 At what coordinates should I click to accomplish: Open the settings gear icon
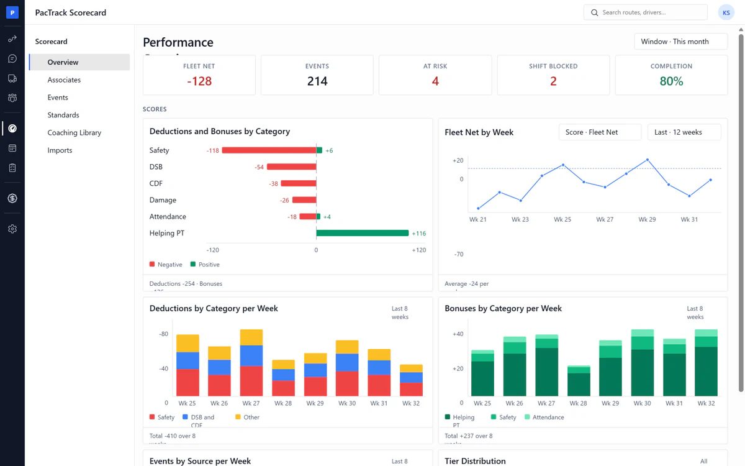pyautogui.click(x=12, y=229)
